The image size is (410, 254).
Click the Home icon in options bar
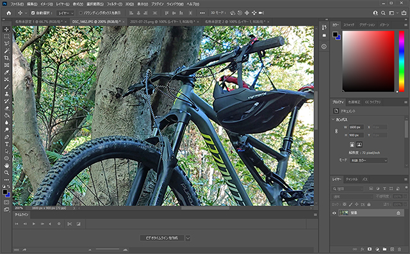[8, 13]
